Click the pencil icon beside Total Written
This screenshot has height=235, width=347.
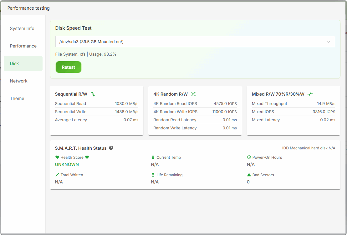pos(57,175)
